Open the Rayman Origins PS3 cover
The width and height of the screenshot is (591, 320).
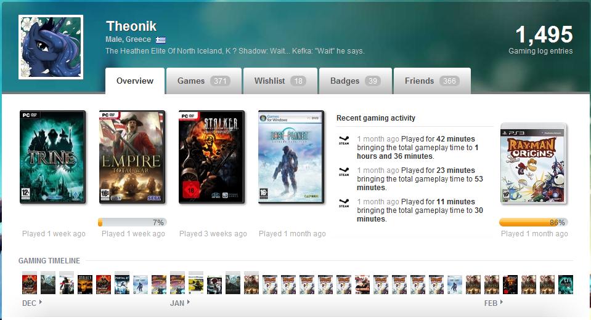[533, 164]
